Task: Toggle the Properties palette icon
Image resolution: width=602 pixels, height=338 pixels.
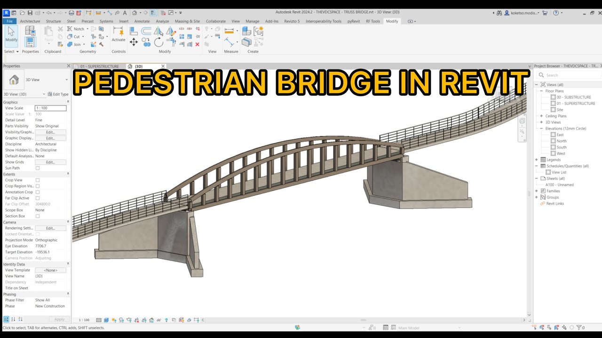Action: pyautogui.click(x=30, y=41)
